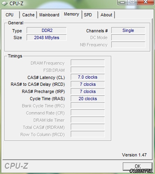Click the DRAM Idle Timer label

[49, 120]
